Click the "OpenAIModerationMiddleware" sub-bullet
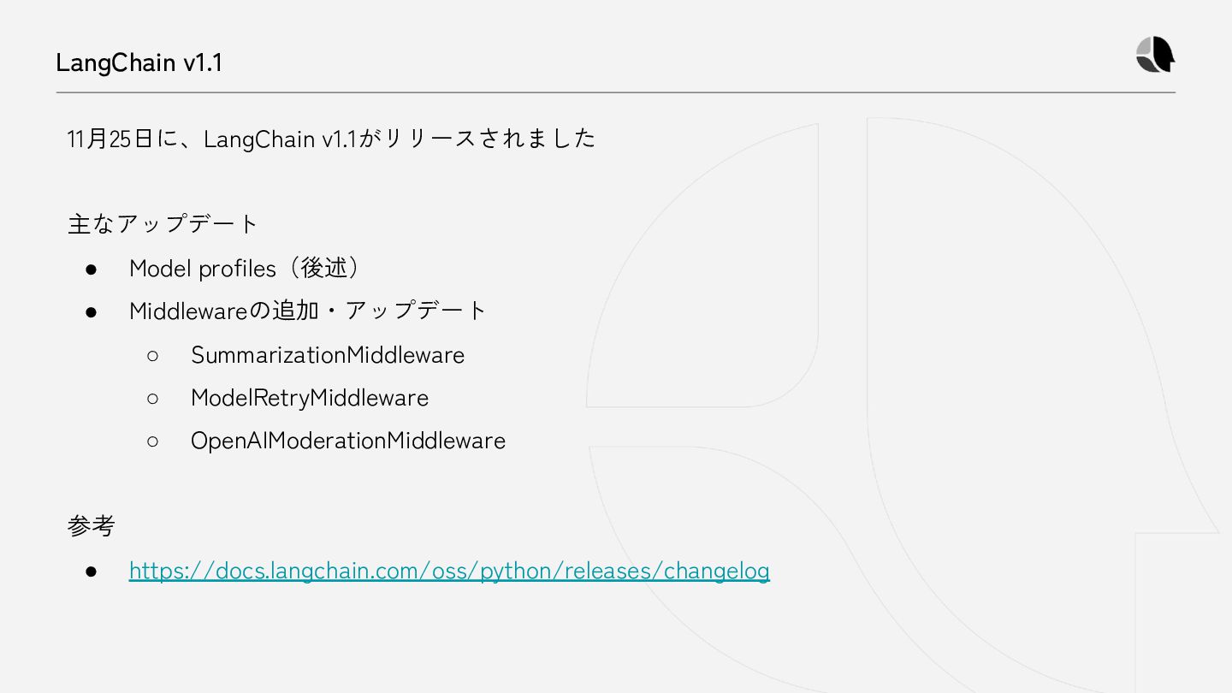Viewport: 1232px width, 693px height. (x=348, y=441)
